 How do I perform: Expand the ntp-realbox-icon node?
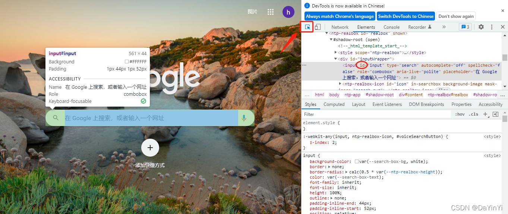pos(340,84)
